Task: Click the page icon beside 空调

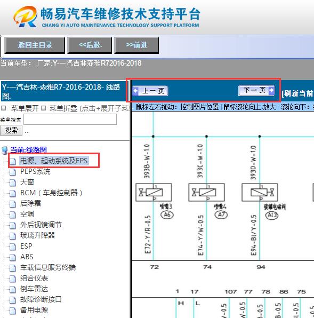Action: (x=13, y=214)
